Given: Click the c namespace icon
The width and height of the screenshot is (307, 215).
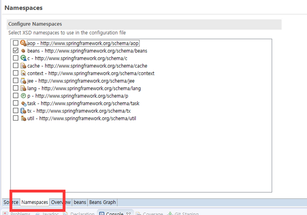Looking at the screenshot, I should coord(23,58).
